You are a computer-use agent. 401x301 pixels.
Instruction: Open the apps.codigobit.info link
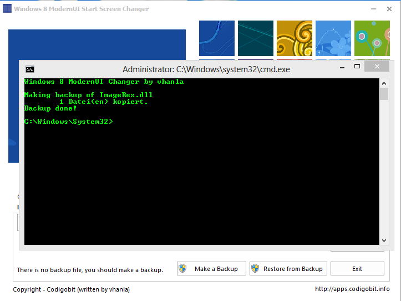352,289
